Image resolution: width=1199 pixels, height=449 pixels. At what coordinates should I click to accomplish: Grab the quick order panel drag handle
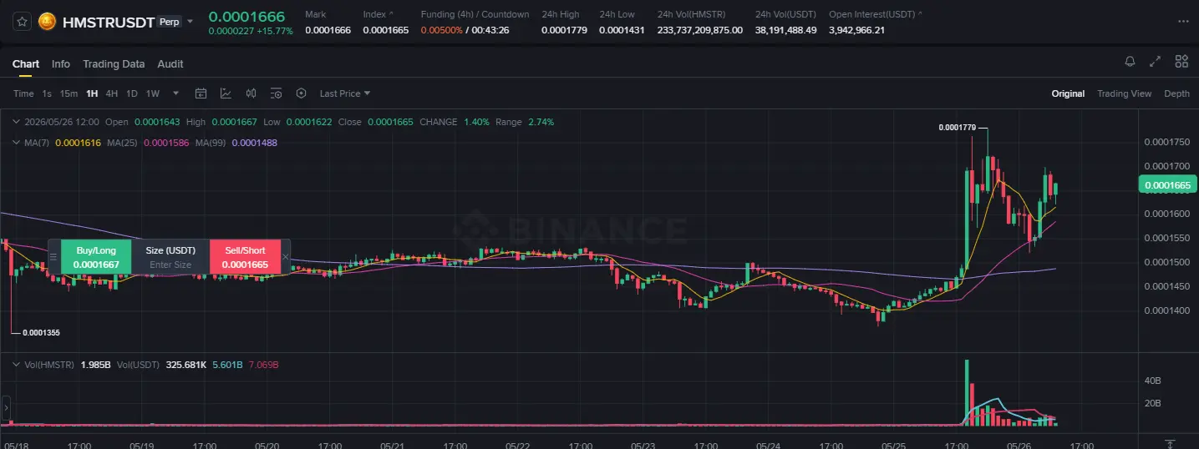[x=53, y=257]
